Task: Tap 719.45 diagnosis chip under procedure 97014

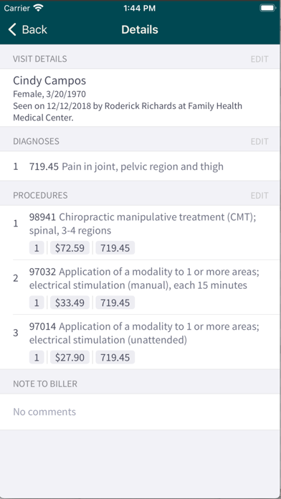Action: (115, 357)
